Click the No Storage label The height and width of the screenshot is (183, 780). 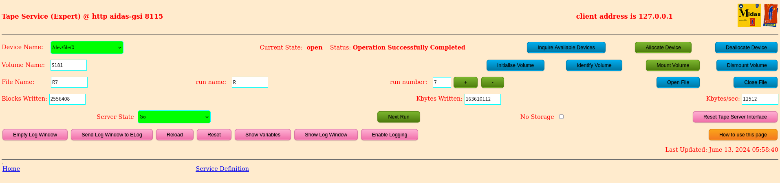[537, 117]
